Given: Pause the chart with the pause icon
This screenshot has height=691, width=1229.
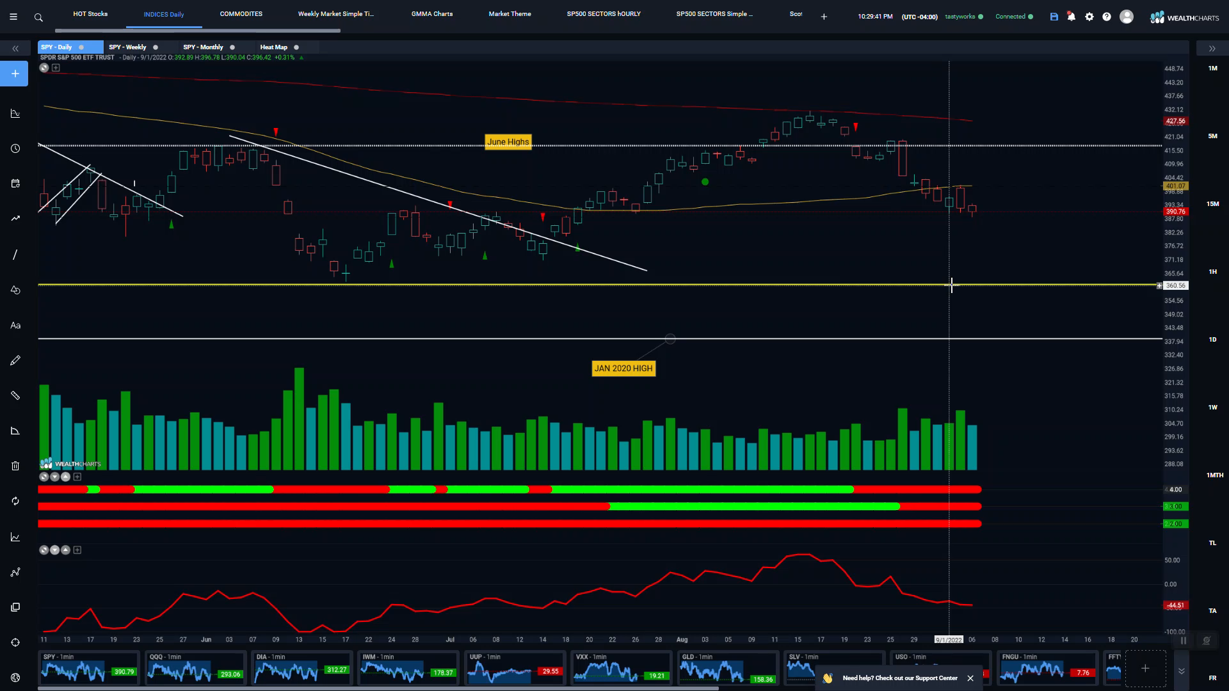Looking at the screenshot, I should coord(1184,640).
